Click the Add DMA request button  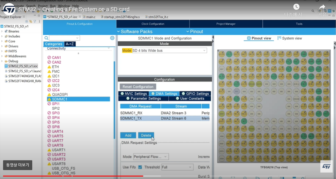pyautogui.click(x=128, y=135)
